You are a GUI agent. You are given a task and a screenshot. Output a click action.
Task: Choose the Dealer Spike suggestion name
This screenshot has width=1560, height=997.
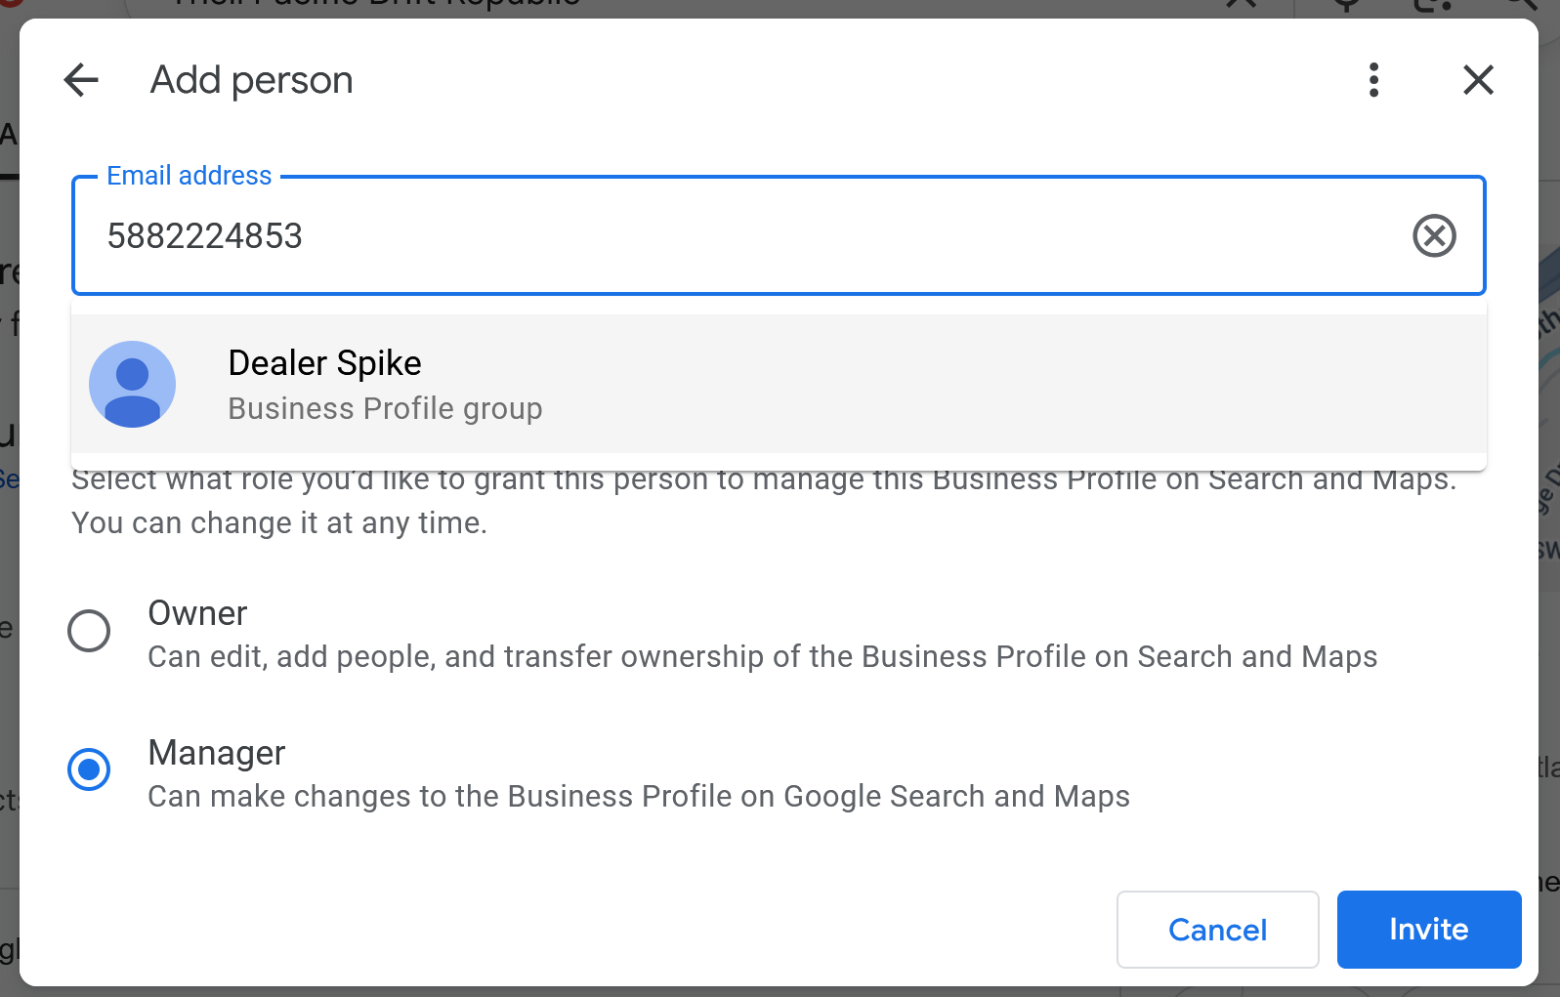pyautogui.click(x=324, y=363)
